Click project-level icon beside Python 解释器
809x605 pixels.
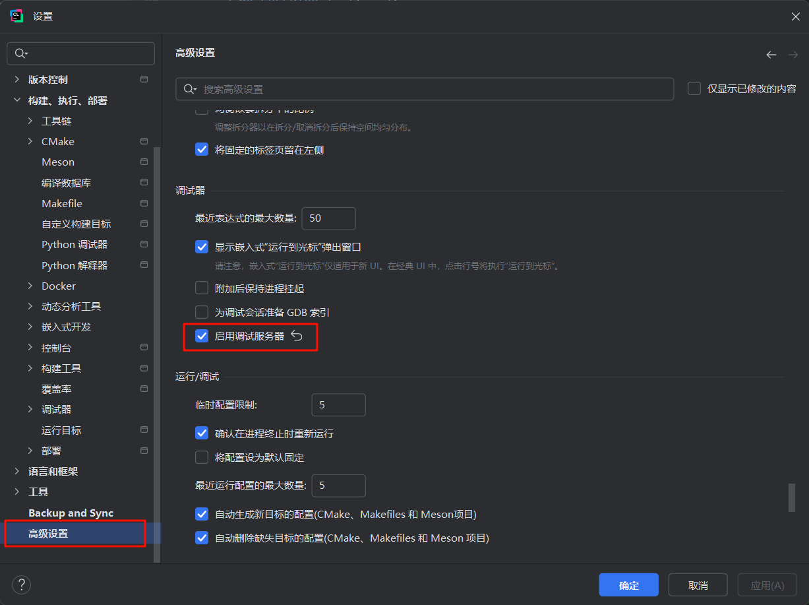[x=144, y=265]
